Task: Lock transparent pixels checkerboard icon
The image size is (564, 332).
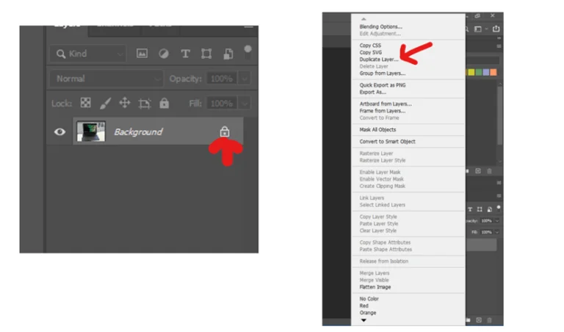Action: point(86,103)
